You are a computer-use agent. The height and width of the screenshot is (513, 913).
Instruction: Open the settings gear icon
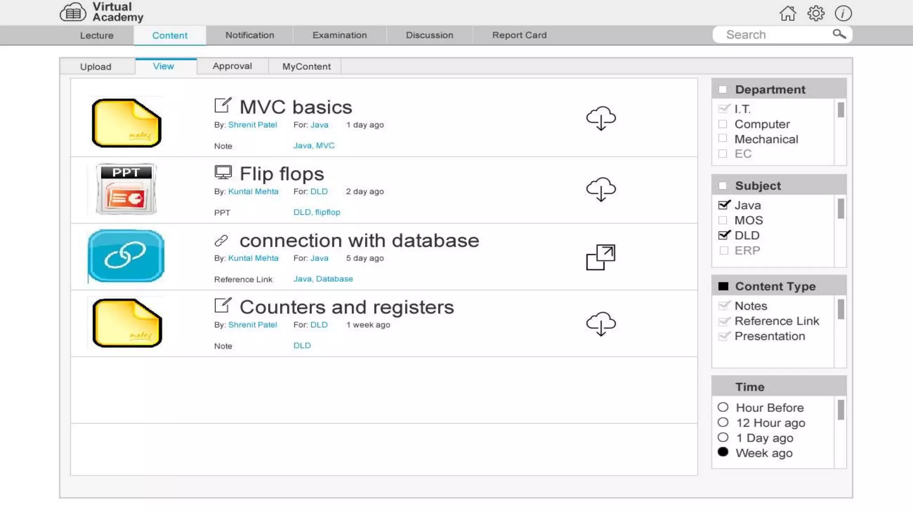815,13
